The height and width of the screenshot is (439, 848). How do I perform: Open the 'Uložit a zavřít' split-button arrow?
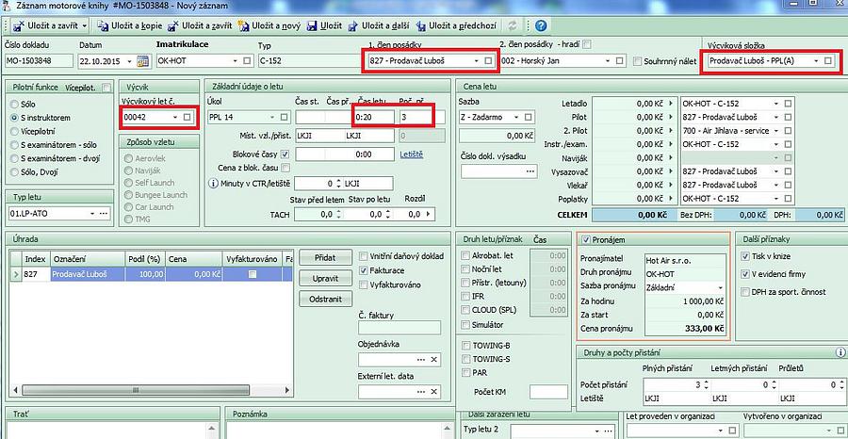coord(84,25)
